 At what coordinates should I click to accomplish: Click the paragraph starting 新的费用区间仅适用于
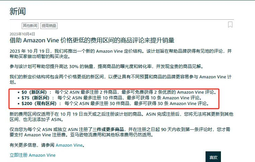tap(121, 117)
